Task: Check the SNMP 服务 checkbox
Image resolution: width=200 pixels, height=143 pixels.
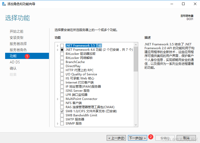Action: 62,124
